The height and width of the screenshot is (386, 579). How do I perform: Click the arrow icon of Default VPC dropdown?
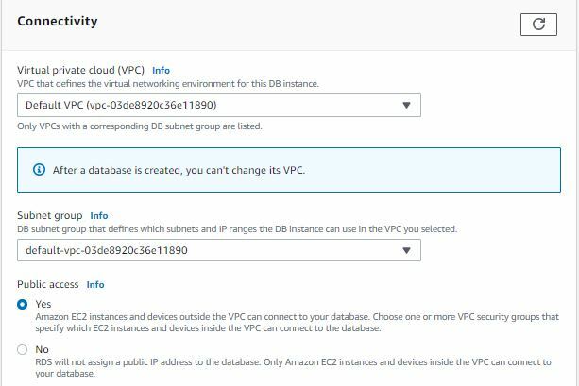coord(406,105)
